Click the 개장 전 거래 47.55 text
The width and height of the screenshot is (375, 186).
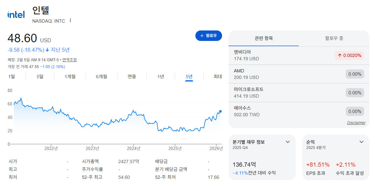23,67
